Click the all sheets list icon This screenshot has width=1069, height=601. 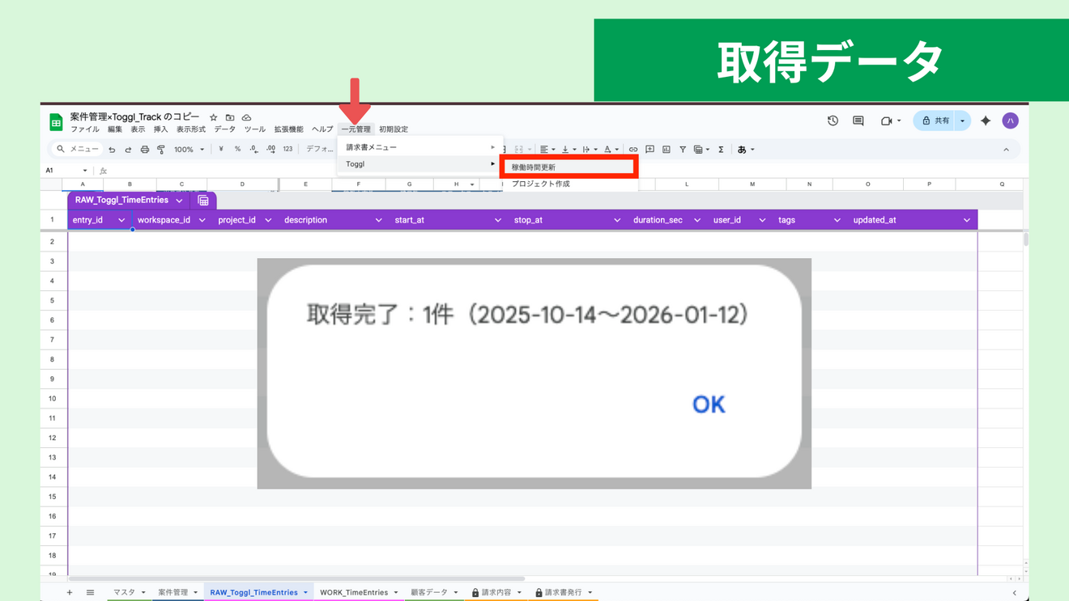pyautogui.click(x=90, y=592)
